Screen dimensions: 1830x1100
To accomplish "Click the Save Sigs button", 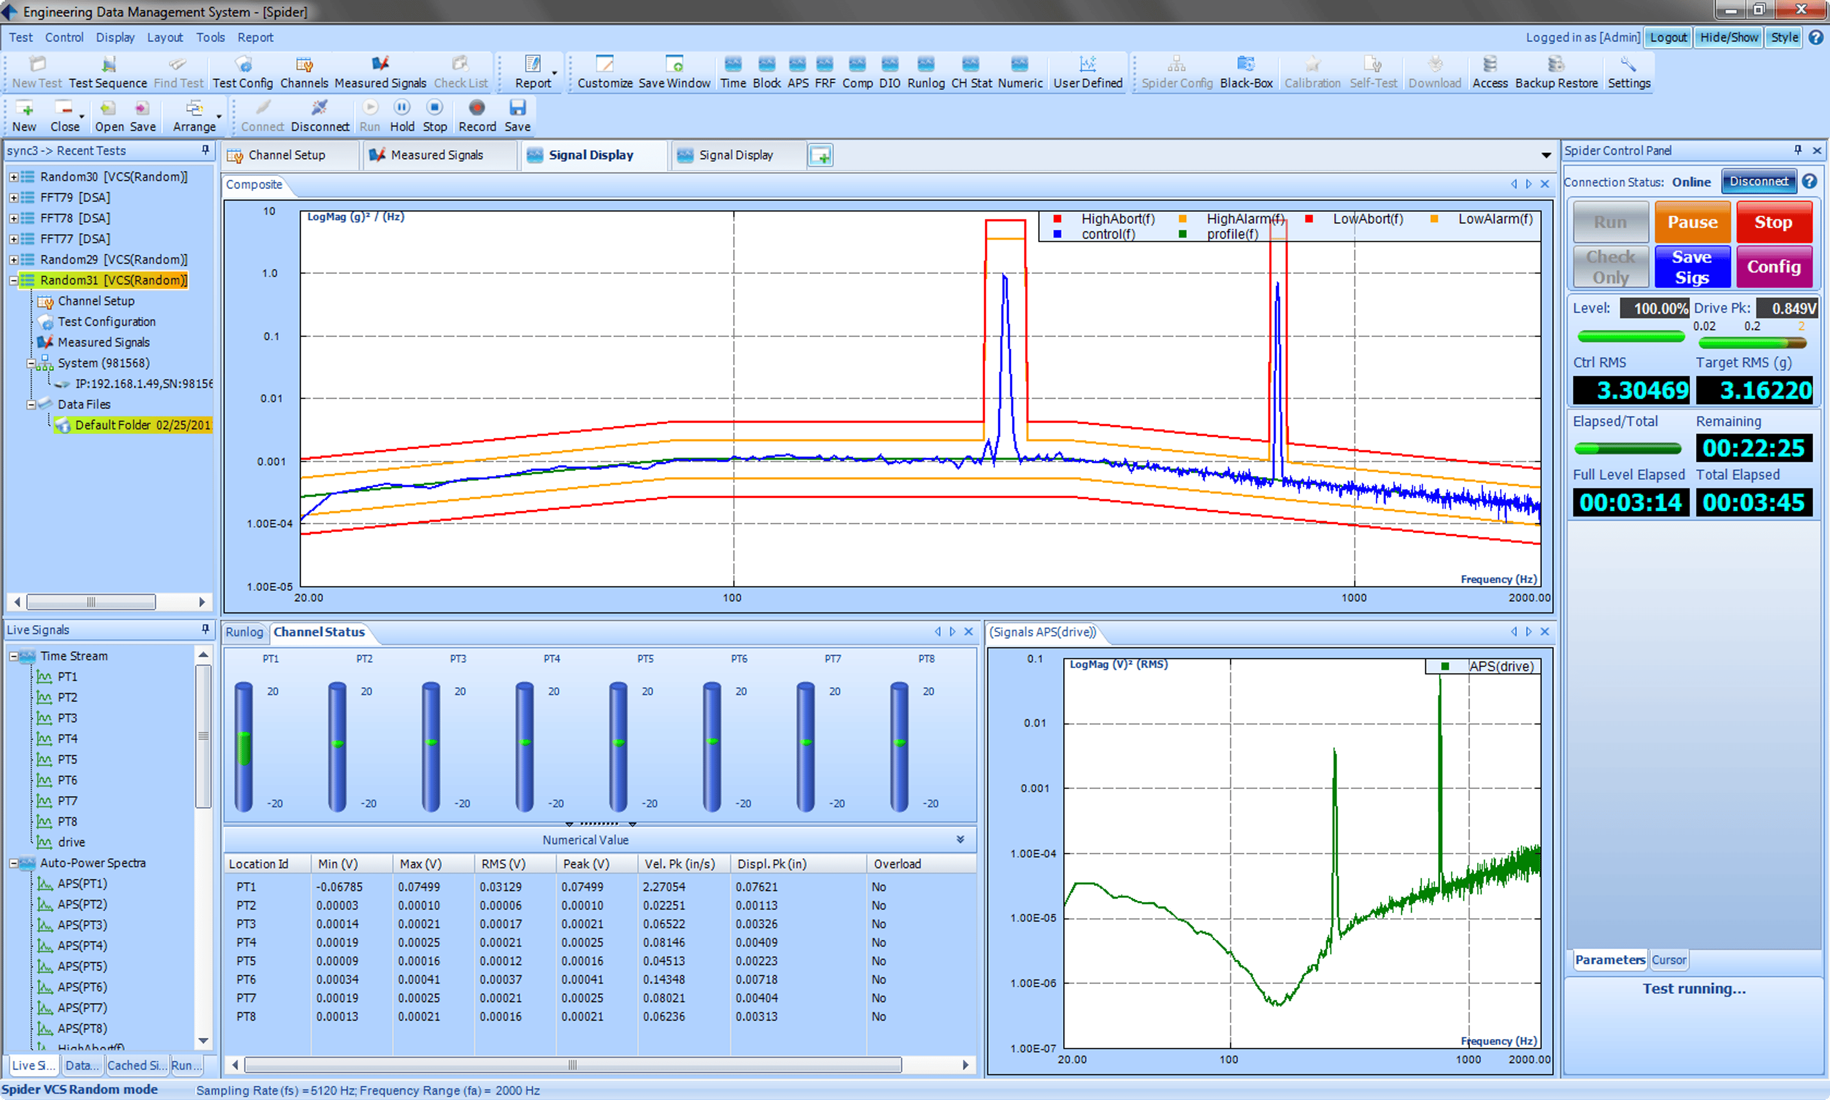I will point(1692,267).
